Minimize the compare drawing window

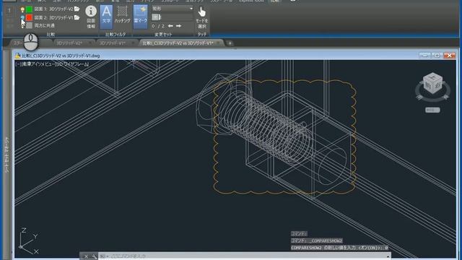click(424, 55)
